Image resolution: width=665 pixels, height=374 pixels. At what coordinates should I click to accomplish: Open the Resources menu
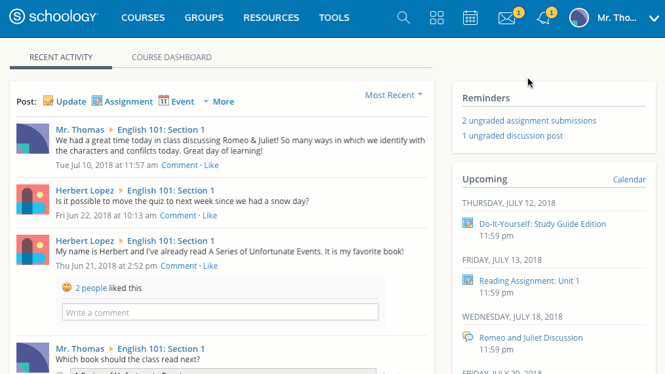coord(271,18)
